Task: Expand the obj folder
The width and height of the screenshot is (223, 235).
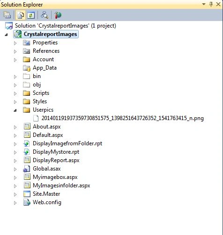Action: tap(15, 85)
